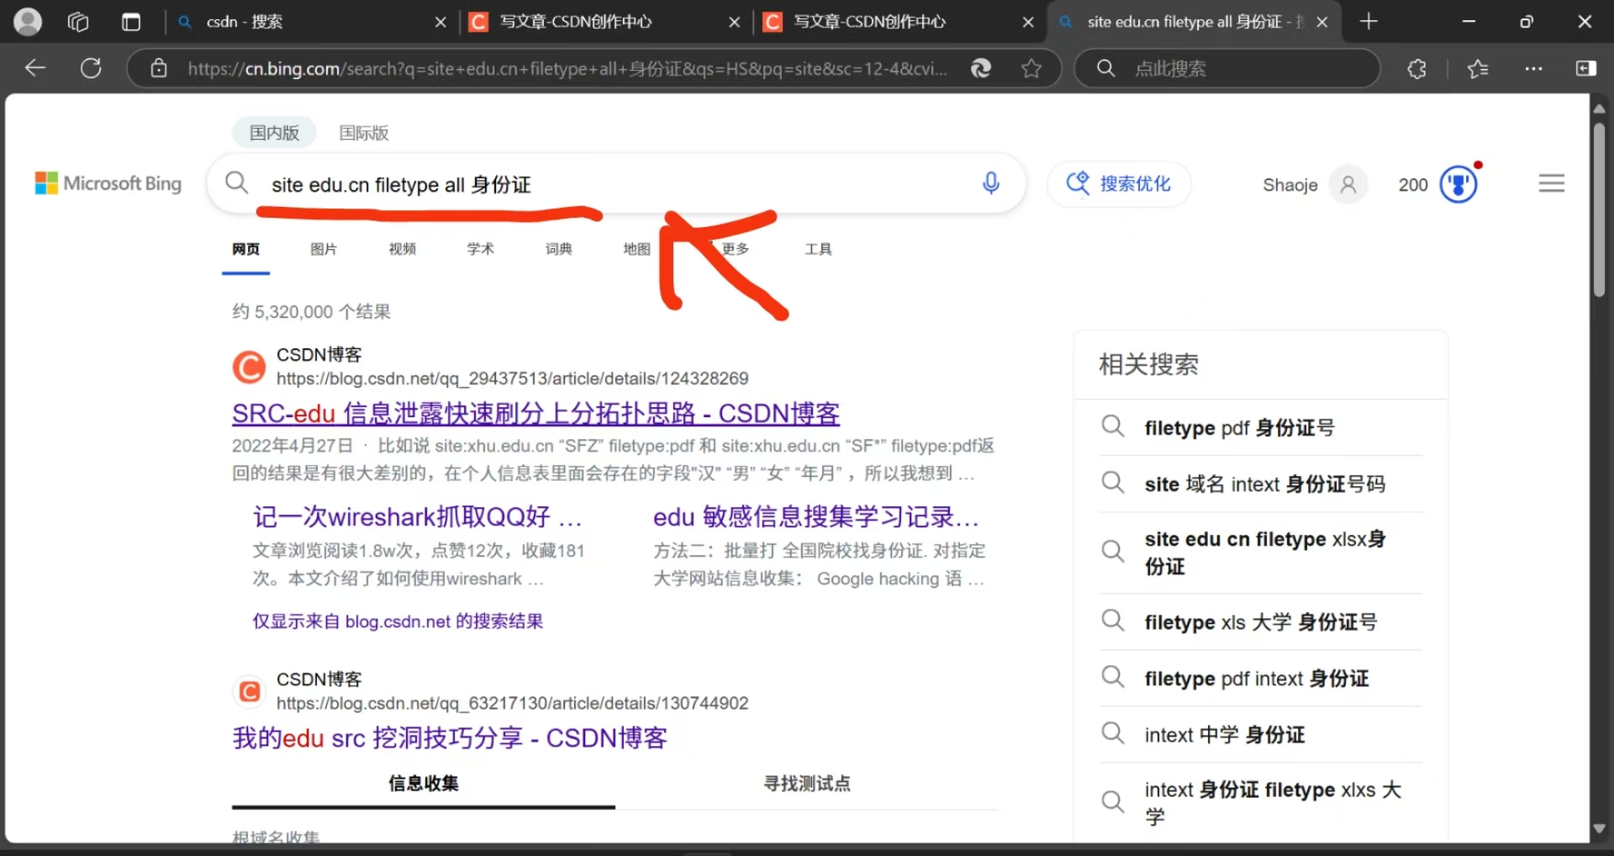Open 记一次wireshark抓取QQ好 sublink

(x=418, y=516)
